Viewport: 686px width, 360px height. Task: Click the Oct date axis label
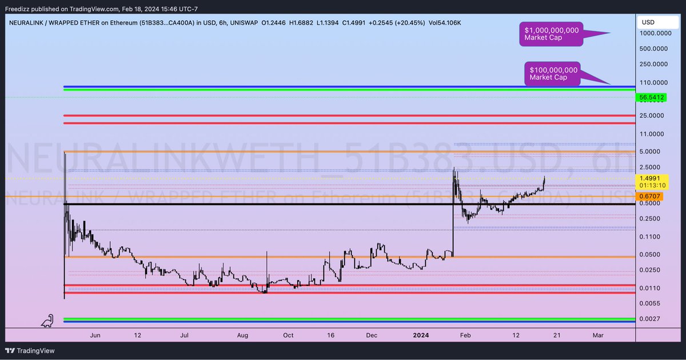click(288, 335)
